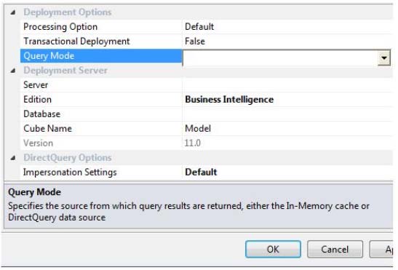
Task: Collapse the DirectQuery Options section triangle
Action: (x=13, y=158)
